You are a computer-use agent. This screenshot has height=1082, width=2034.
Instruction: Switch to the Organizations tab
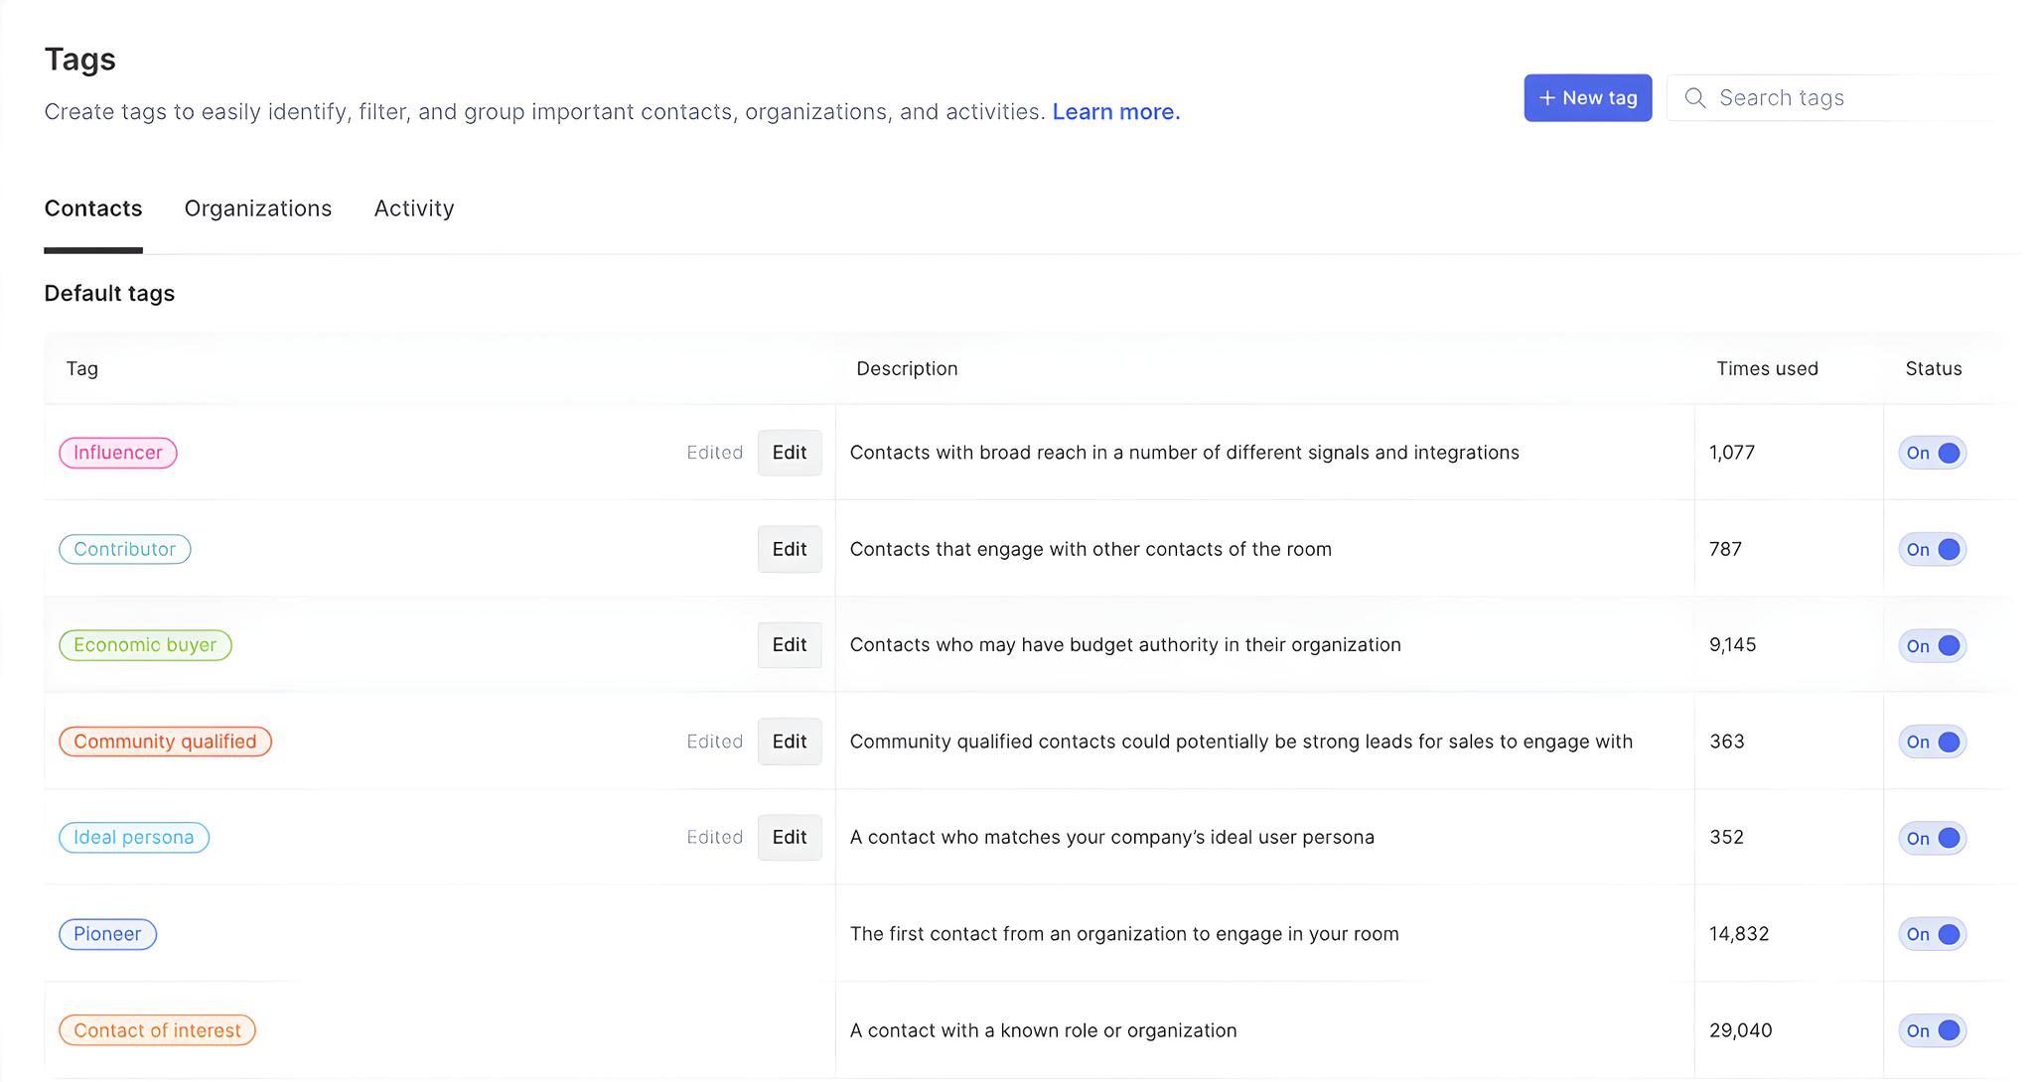coord(258,208)
